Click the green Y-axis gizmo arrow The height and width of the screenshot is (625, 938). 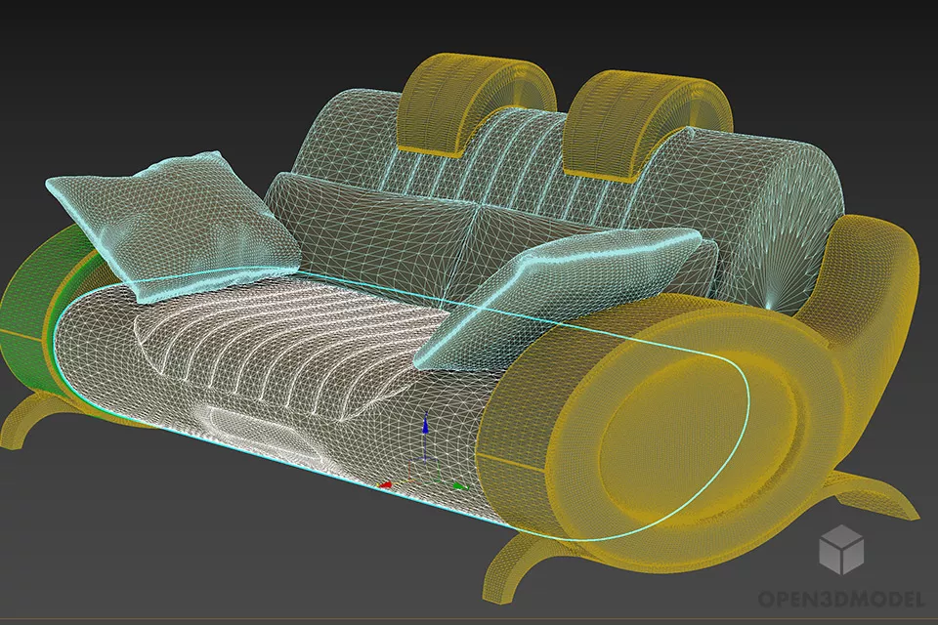(460, 486)
